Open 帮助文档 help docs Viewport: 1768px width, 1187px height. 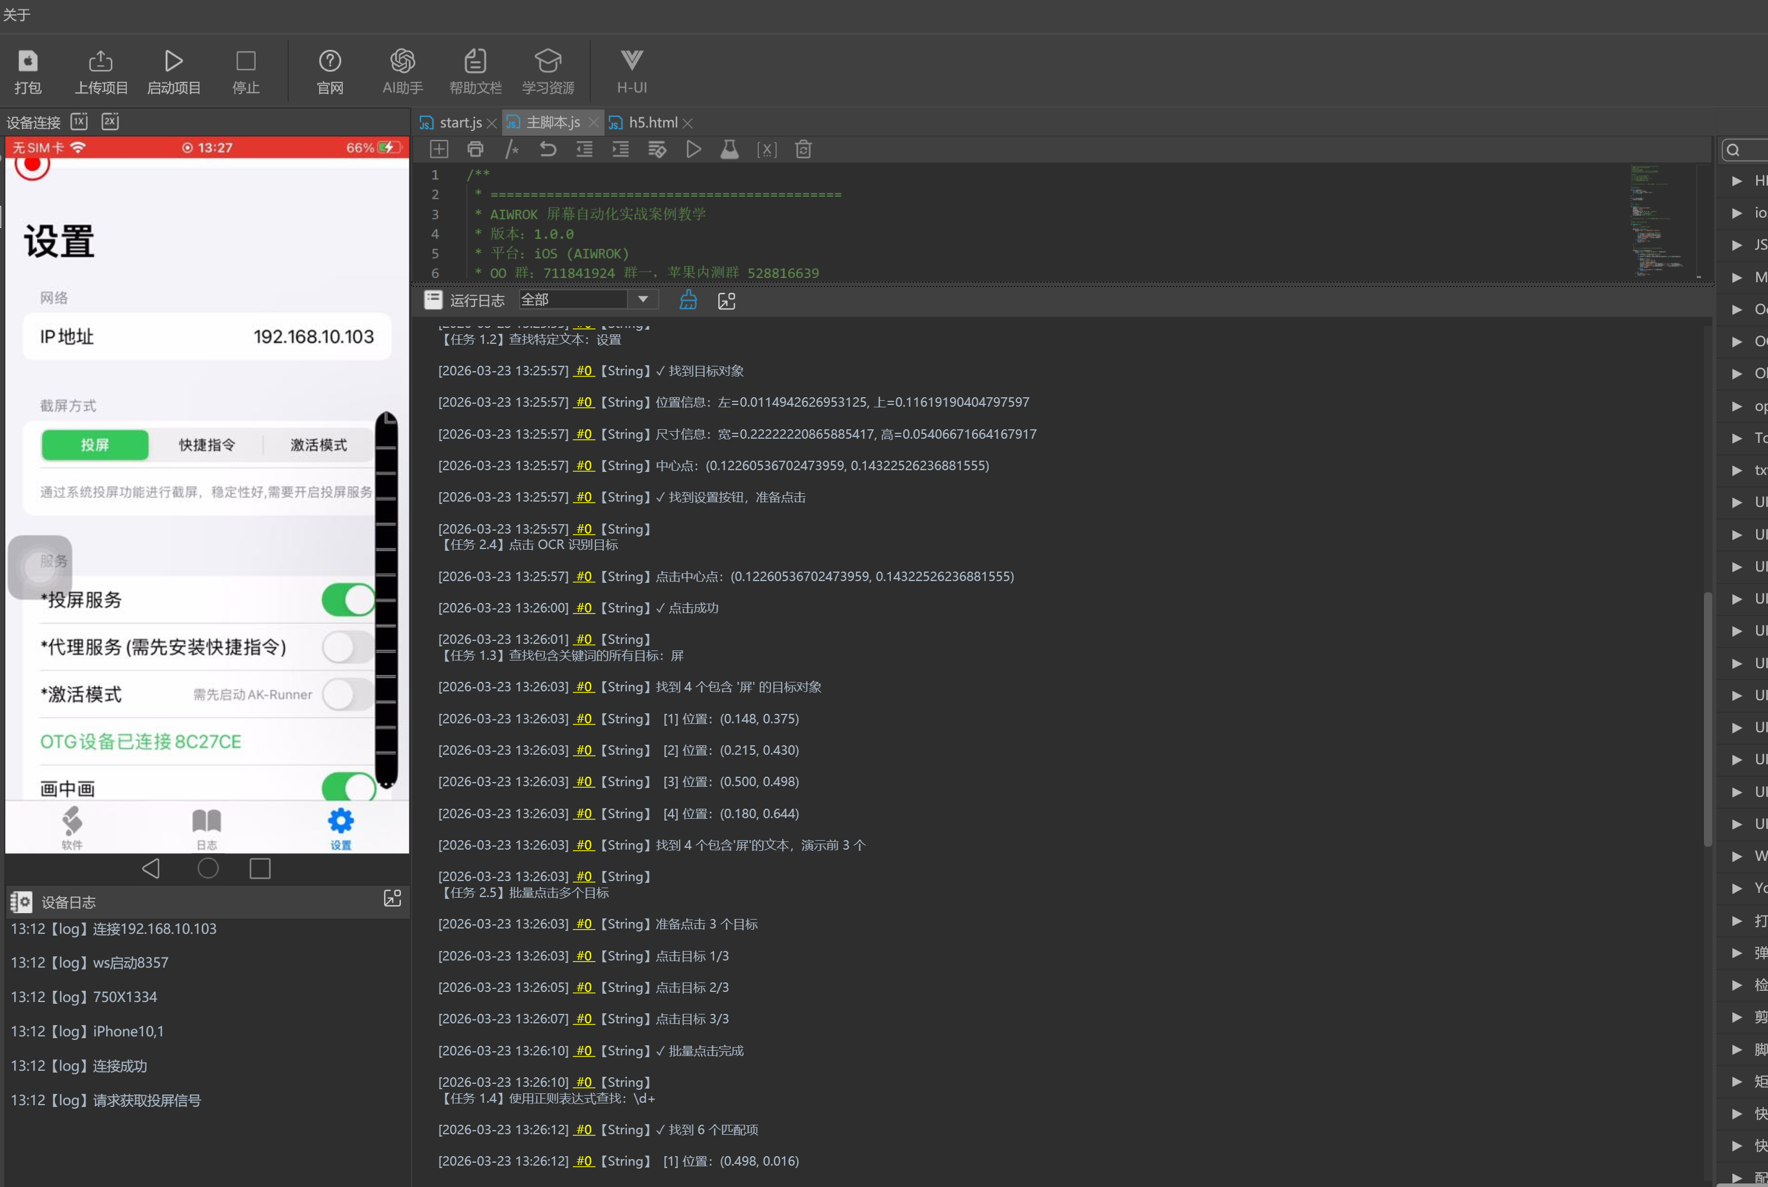click(474, 61)
